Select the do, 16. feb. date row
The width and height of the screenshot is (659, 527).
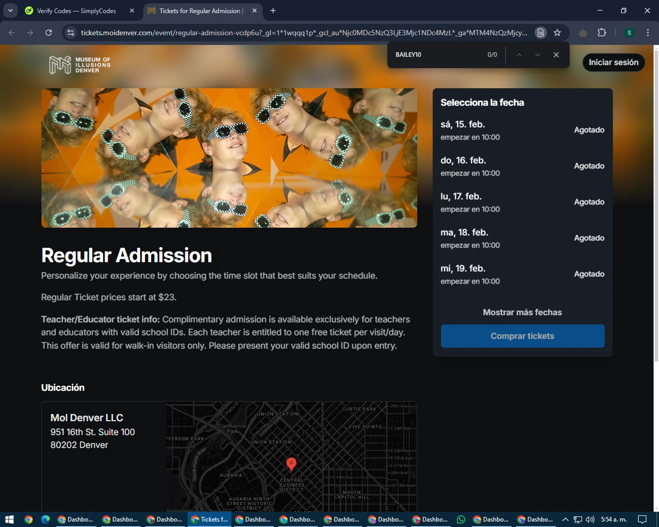(522, 166)
